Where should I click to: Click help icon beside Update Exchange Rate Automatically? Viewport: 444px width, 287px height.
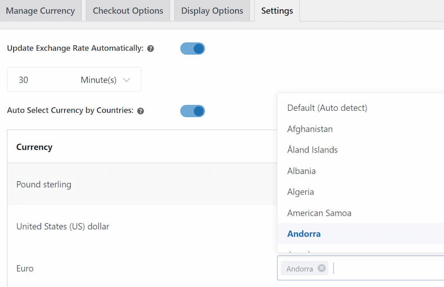click(150, 49)
